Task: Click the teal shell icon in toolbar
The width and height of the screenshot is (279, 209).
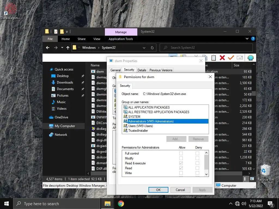Action: click(x=251, y=58)
